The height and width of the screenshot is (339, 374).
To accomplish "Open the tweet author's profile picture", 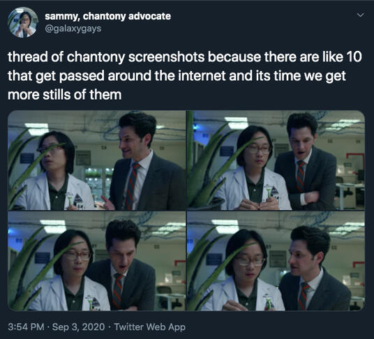I will [23, 22].
